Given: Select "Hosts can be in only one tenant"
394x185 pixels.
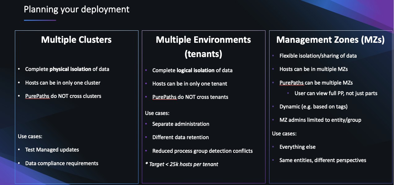Looking at the screenshot, I should 190,84.
